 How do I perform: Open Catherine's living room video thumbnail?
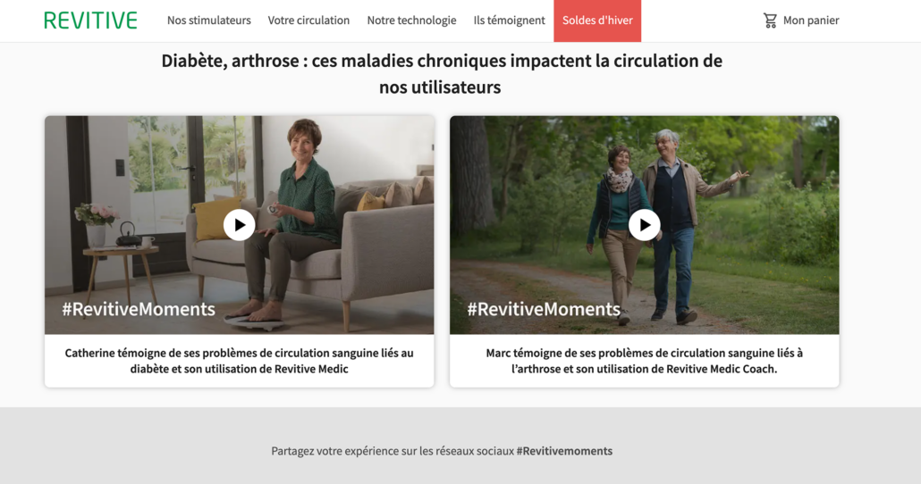[239, 225]
